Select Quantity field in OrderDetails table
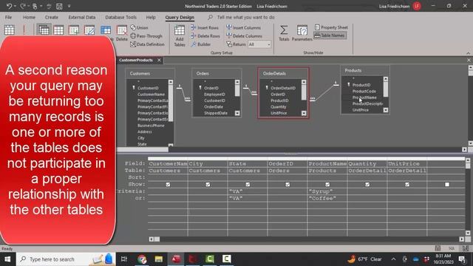 [x=279, y=106]
